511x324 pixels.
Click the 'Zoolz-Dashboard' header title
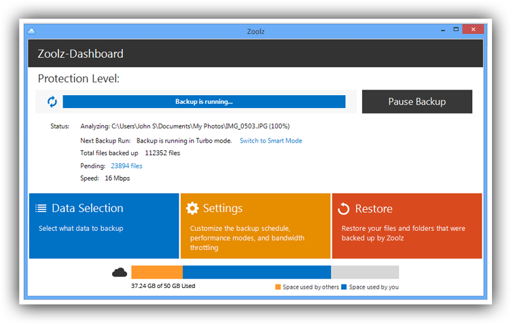point(80,54)
